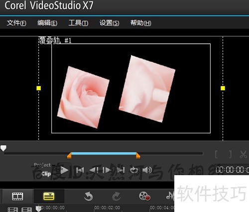Image resolution: width=249 pixels, height=212 pixels.
Task: Click the 00:00:02:00 ruler mark
Action: click(x=107, y=208)
